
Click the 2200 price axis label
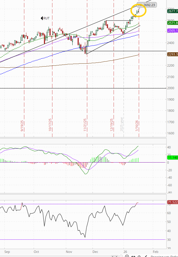pos(171,65)
